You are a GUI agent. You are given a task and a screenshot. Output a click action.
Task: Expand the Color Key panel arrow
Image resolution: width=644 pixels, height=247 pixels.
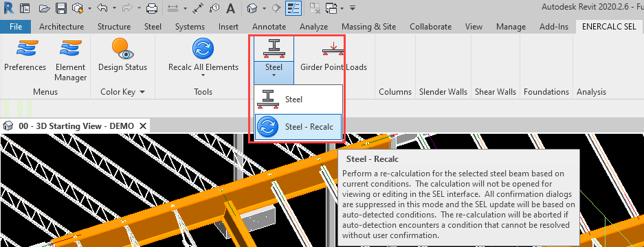click(142, 92)
